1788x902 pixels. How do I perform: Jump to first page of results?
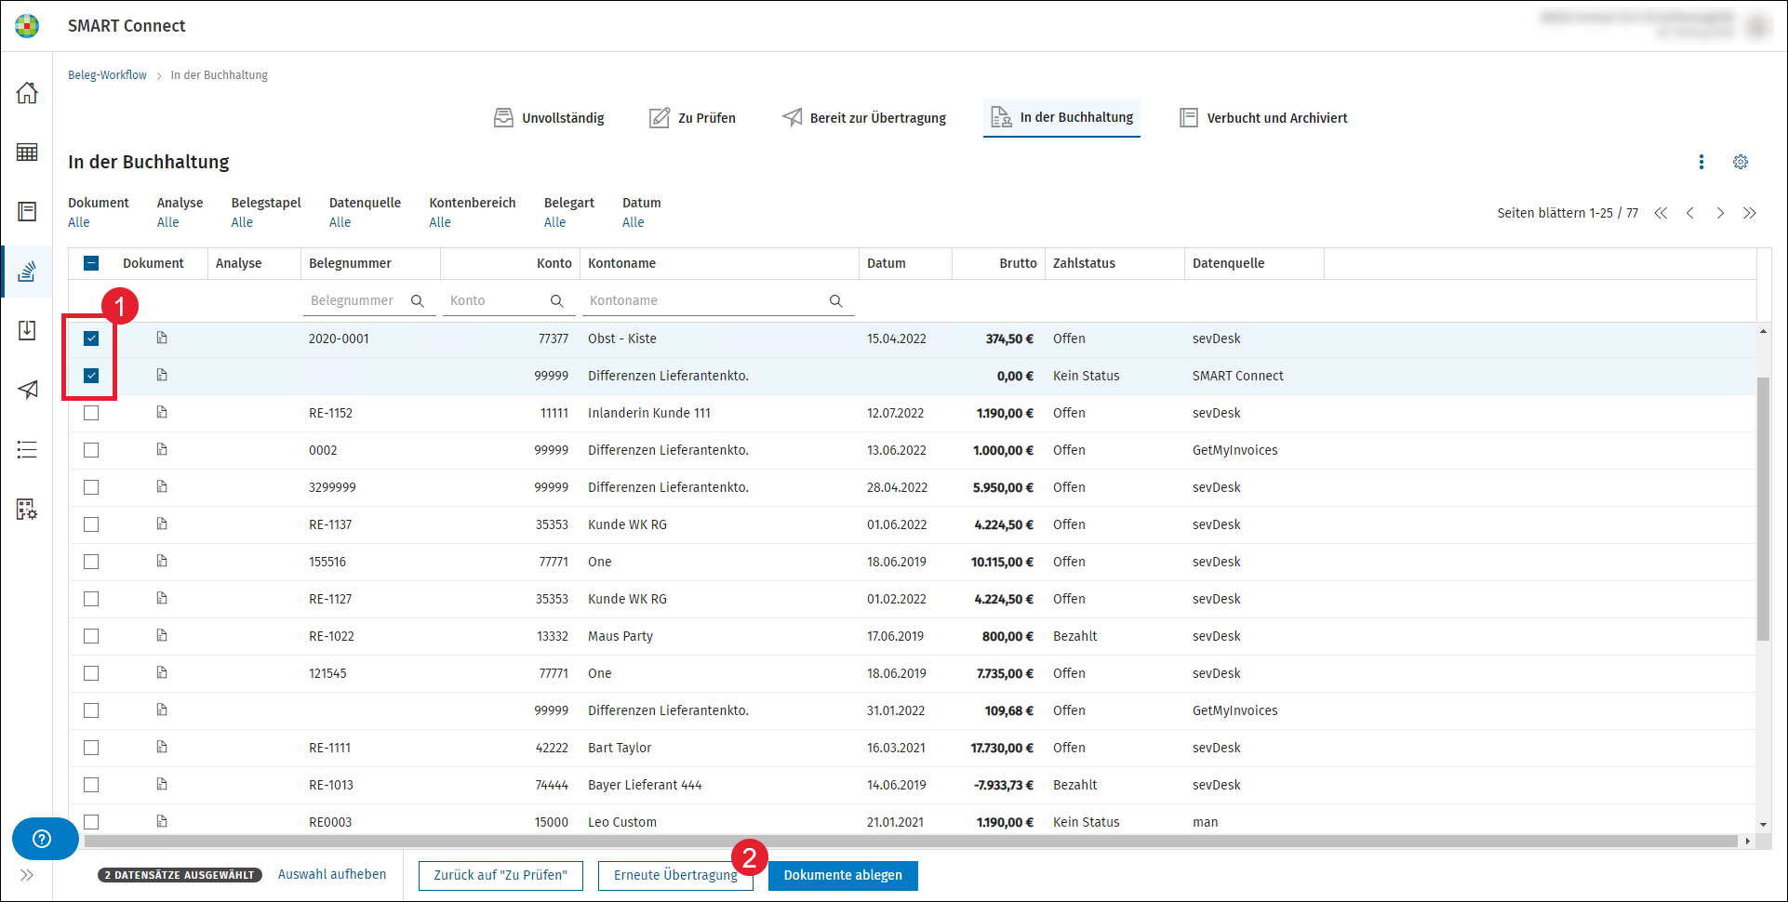[1661, 213]
